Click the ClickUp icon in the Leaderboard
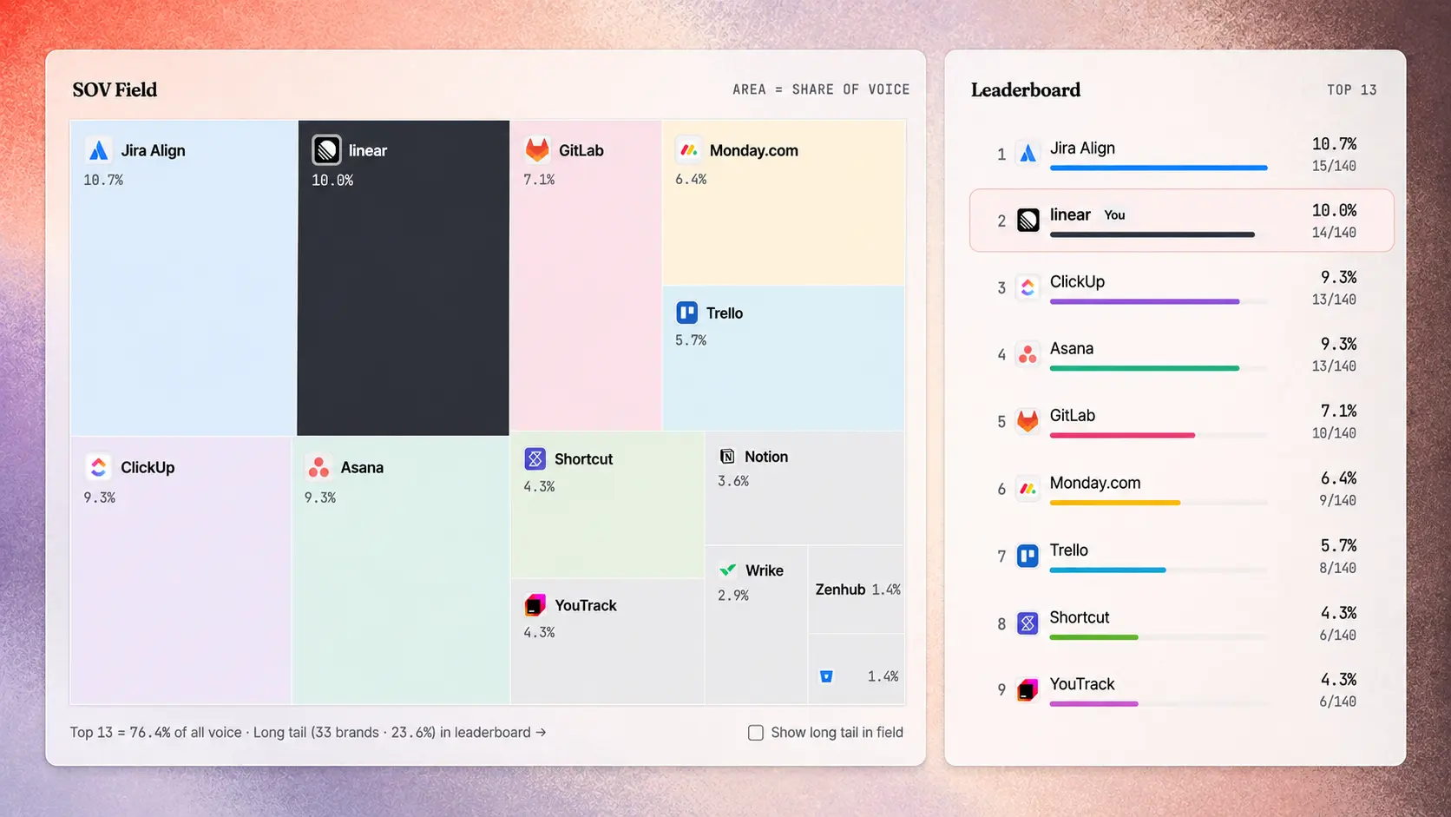The image size is (1451, 817). (x=1028, y=287)
